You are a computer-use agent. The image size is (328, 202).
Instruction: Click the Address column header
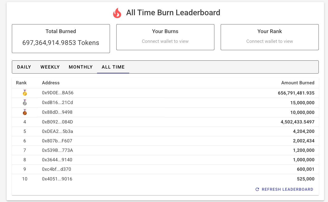tap(51, 83)
